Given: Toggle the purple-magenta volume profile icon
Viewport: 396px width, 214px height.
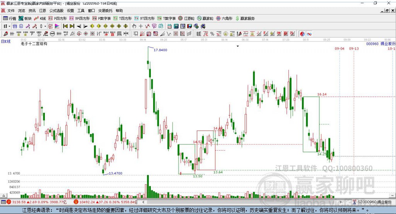Looking at the screenshot, I should tap(57, 26).
